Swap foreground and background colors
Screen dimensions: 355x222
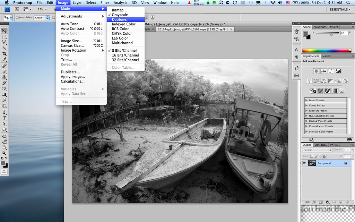6,158
